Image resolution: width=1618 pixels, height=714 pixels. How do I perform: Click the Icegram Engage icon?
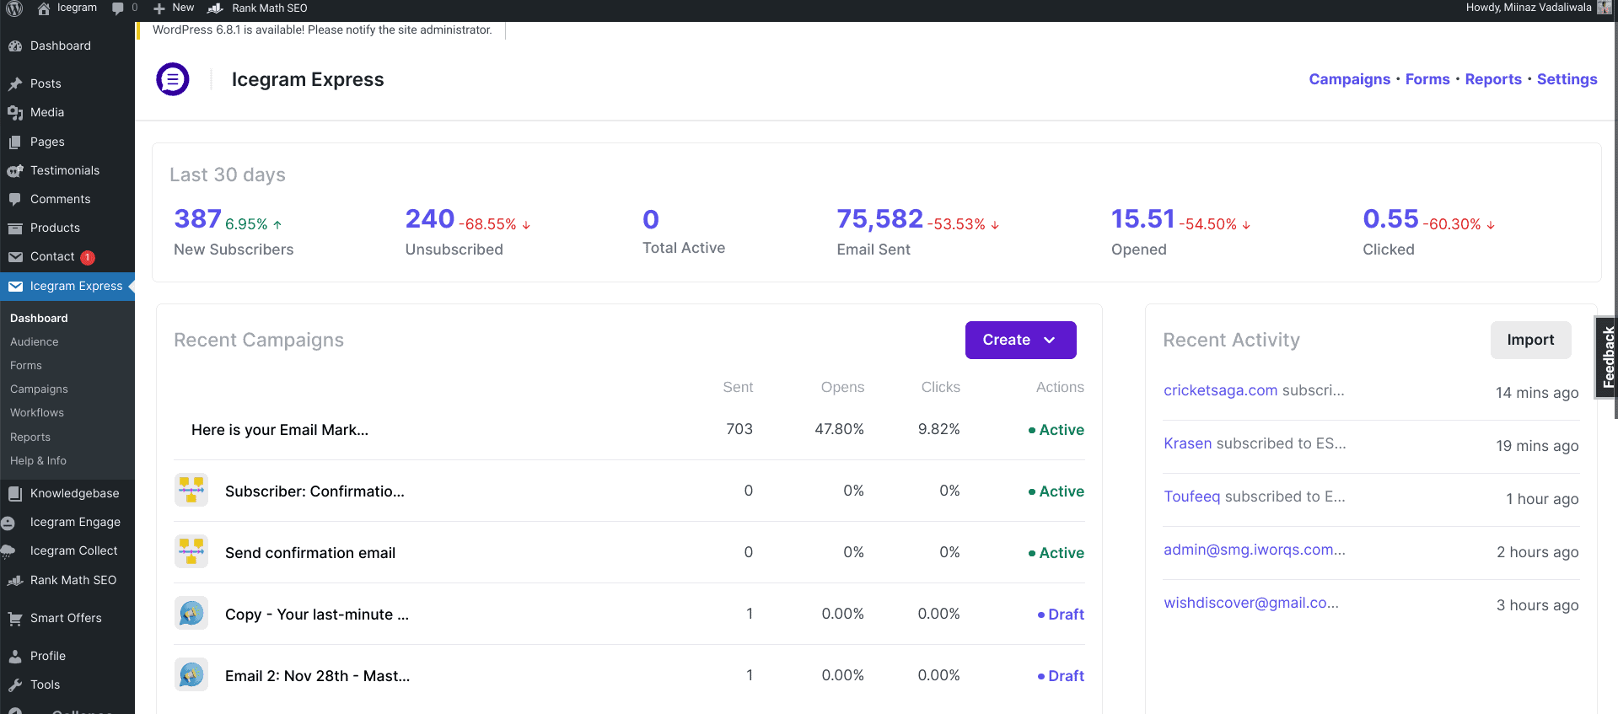click(x=8, y=523)
